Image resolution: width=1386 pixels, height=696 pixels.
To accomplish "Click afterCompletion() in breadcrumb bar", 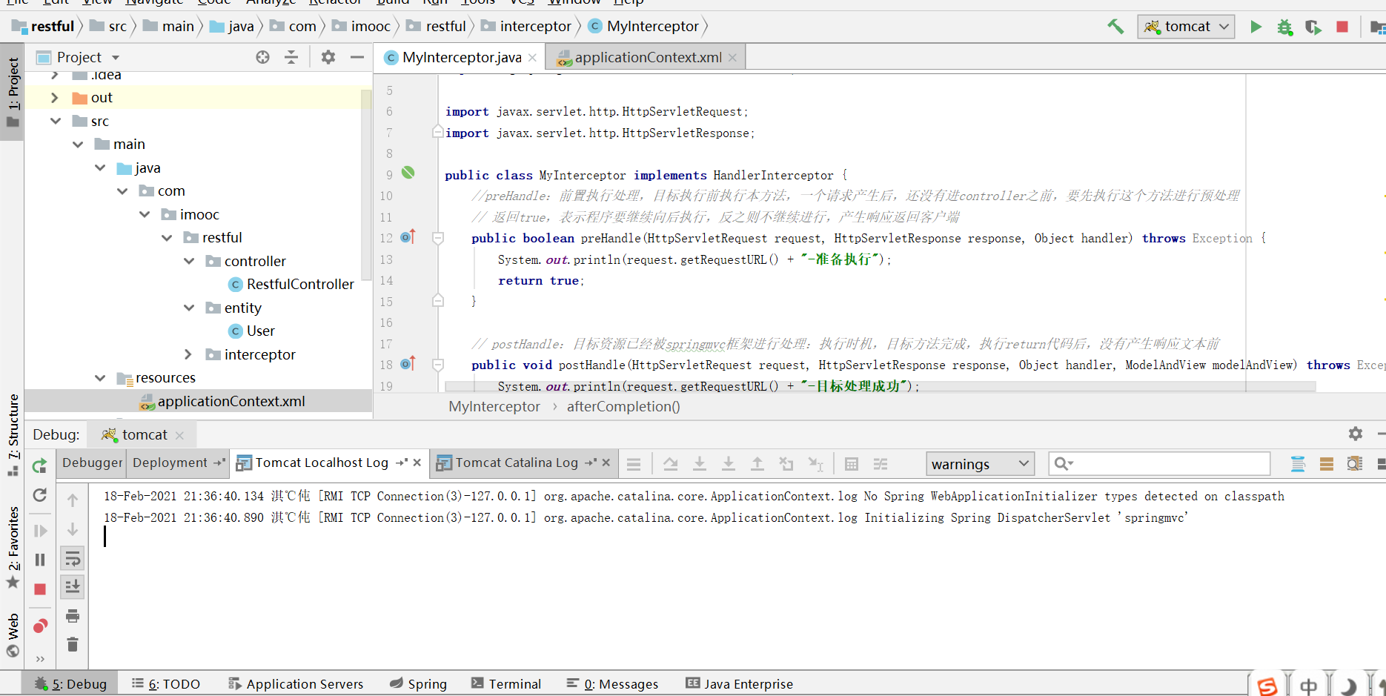I will [623, 406].
